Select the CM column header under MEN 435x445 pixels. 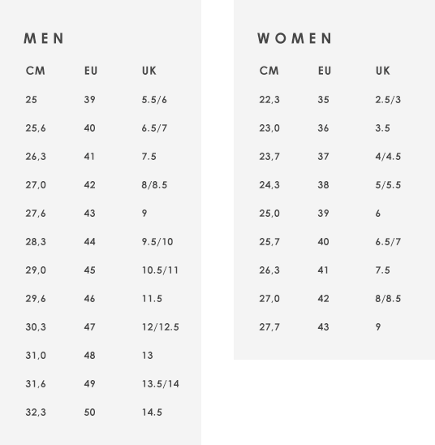point(35,71)
